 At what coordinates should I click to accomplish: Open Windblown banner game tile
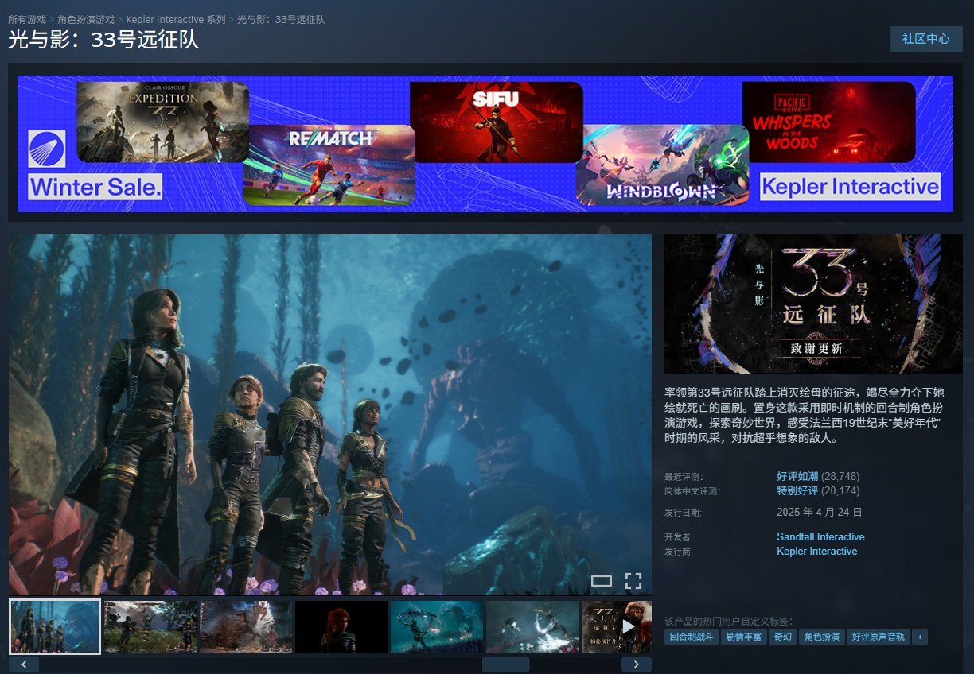coord(662,165)
